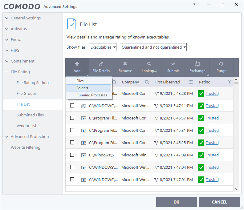Click the First Observed calendar icon

click(x=191, y=82)
